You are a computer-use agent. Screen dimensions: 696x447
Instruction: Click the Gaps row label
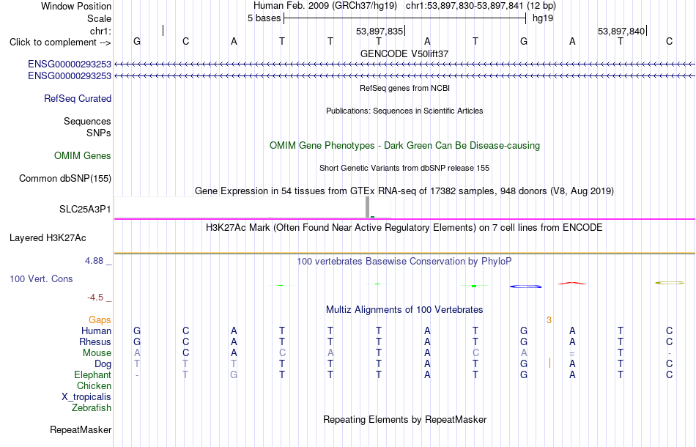tap(100, 320)
